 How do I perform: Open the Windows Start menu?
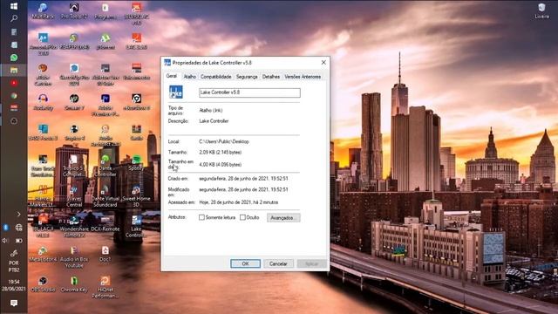click(14, 6)
